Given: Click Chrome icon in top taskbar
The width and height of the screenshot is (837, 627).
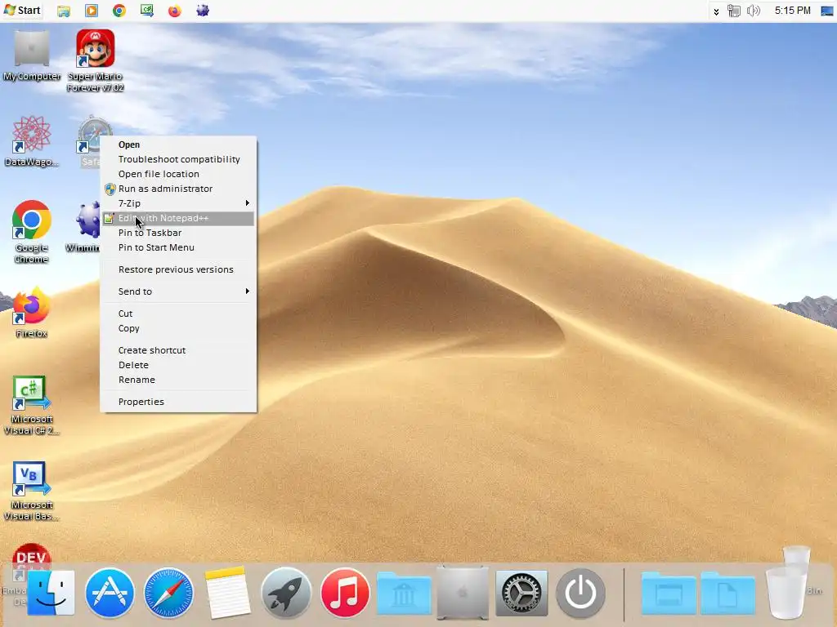Looking at the screenshot, I should 119,11.
